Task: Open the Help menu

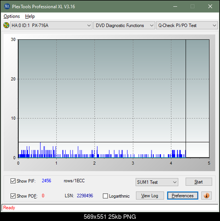Action: point(30,16)
